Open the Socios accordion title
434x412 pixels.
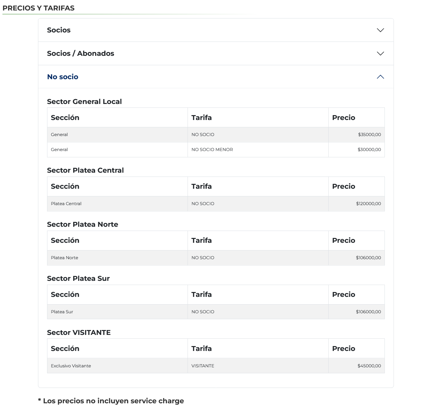pyautogui.click(x=59, y=30)
